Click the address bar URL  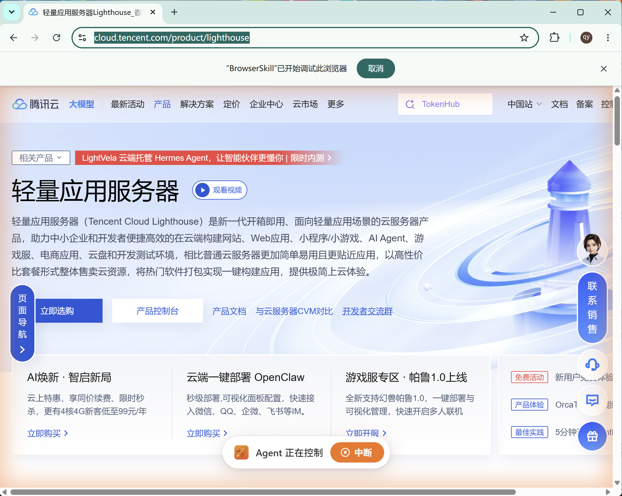pos(172,38)
